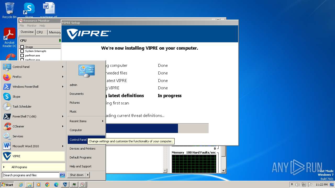Open Default Programs from Start menu
The image size is (335, 188).
coord(81,157)
